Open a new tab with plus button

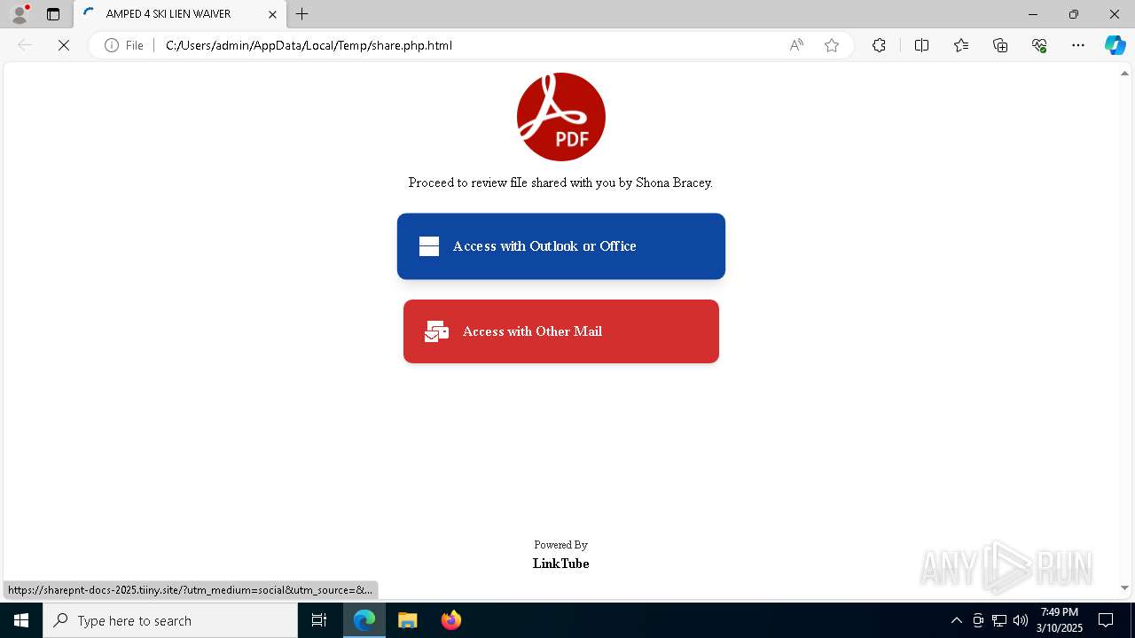(x=302, y=14)
